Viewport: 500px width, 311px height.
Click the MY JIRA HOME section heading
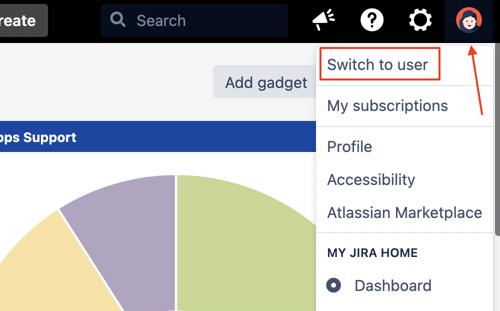372,252
